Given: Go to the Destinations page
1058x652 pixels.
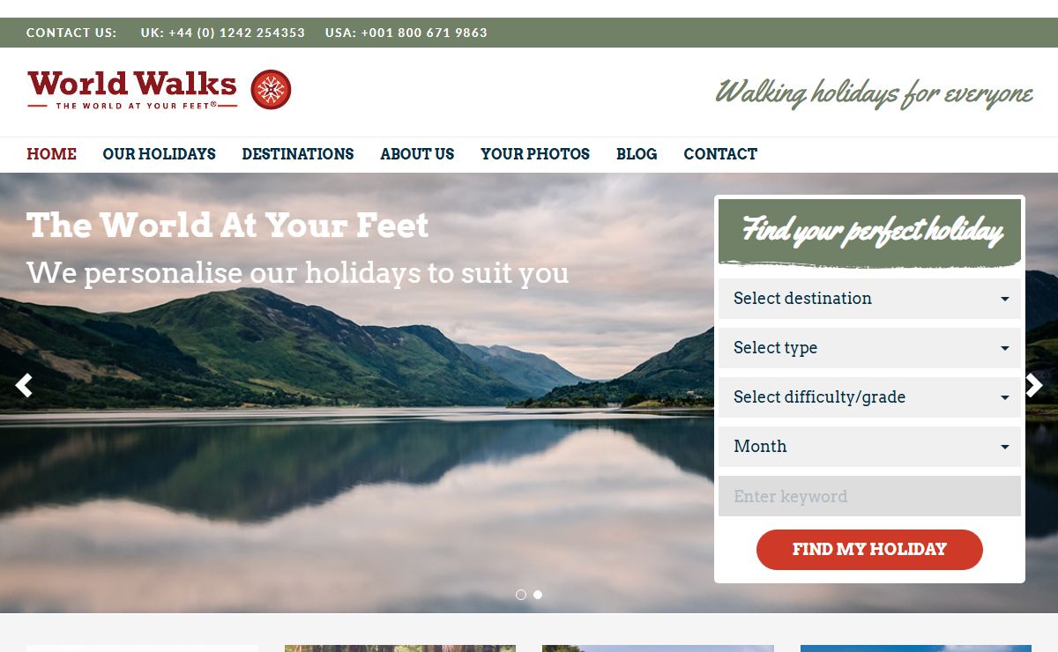Looking at the screenshot, I should (298, 154).
